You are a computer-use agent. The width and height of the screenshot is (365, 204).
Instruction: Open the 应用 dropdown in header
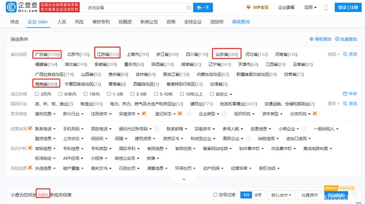[310, 7]
